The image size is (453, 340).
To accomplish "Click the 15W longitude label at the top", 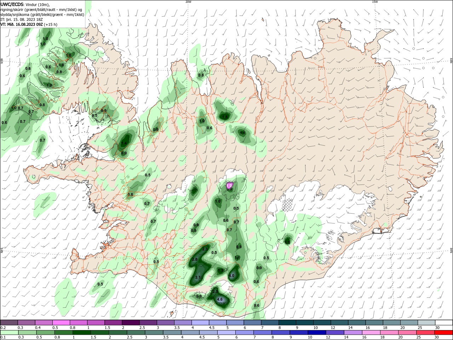I will [x=375, y=2].
